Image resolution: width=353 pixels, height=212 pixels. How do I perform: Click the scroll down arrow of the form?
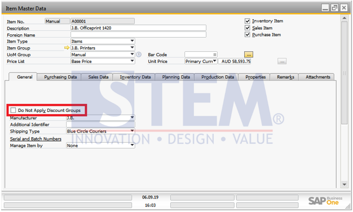coord(344,184)
